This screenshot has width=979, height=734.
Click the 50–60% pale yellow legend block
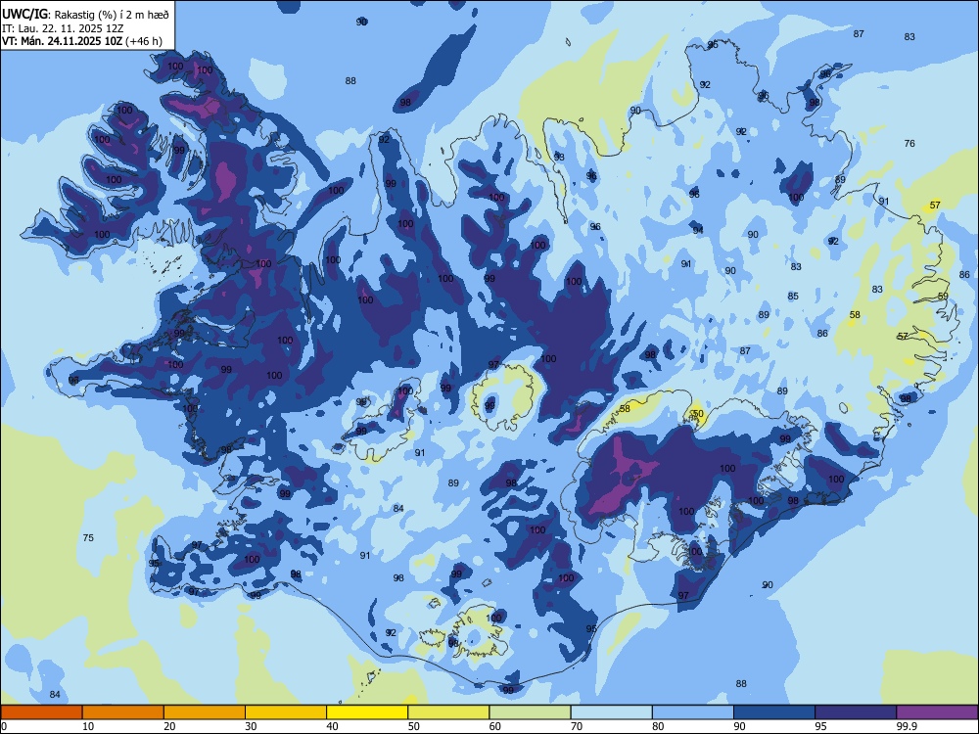pyautogui.click(x=448, y=712)
